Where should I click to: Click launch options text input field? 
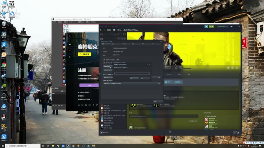tap(132, 74)
